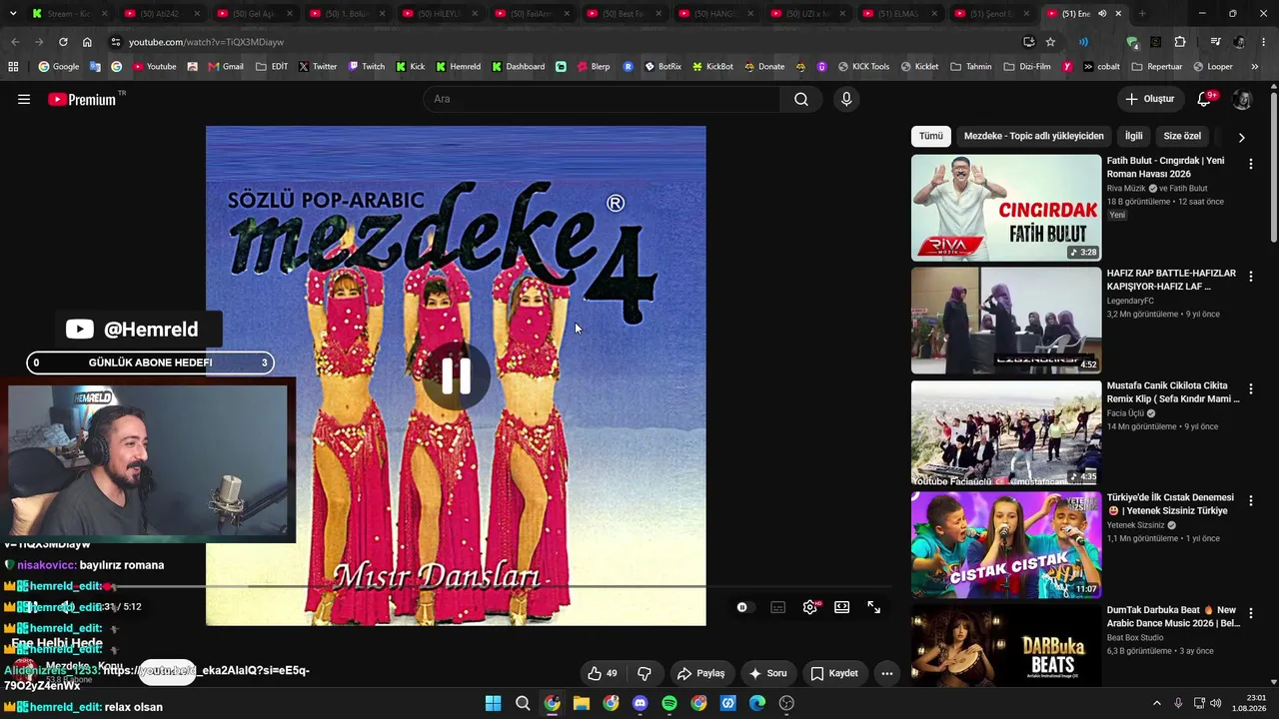Select the Size özel filter chip
The height and width of the screenshot is (719, 1279).
(1182, 136)
